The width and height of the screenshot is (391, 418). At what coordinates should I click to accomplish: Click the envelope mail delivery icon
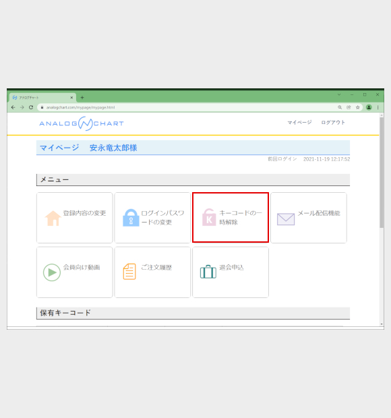(x=286, y=219)
